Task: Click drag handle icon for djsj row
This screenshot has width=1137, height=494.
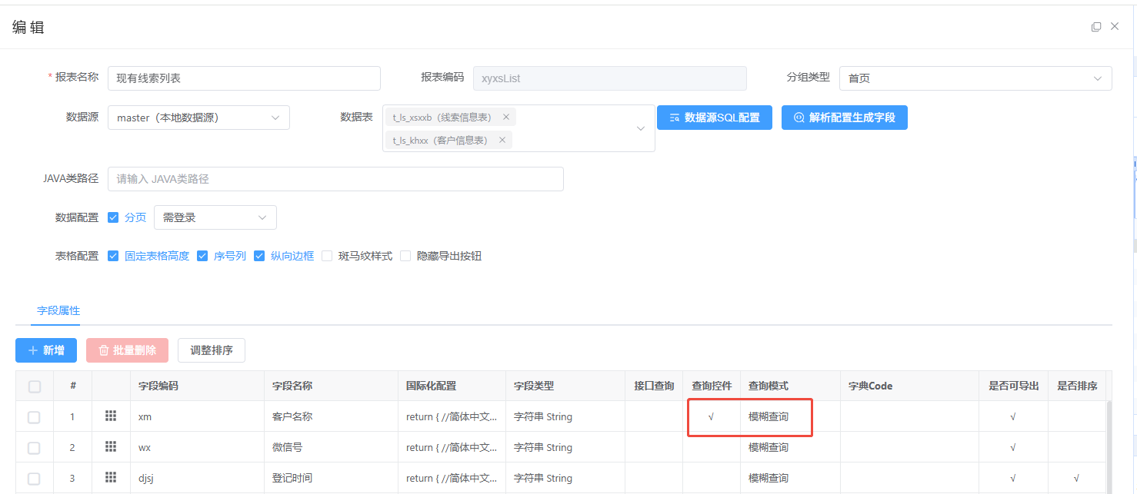Action: click(x=111, y=478)
